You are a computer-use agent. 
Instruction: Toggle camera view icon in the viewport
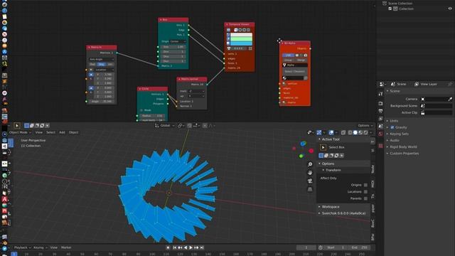[x=310, y=181]
